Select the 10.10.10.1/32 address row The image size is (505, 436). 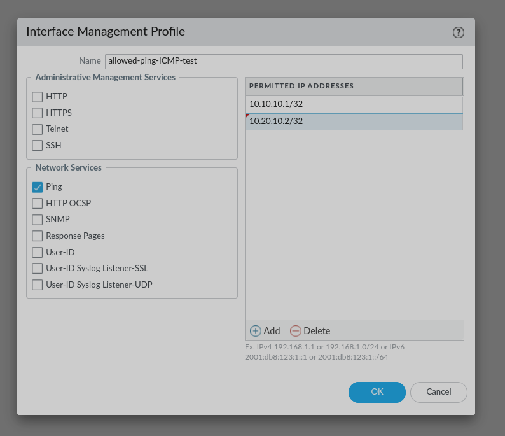[x=354, y=104]
